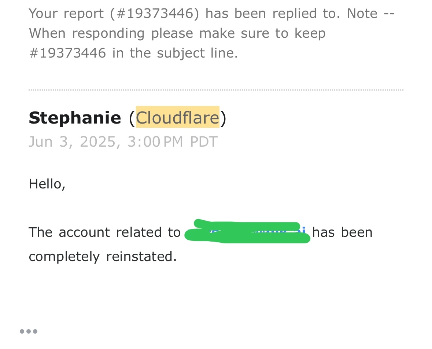The width and height of the screenshot is (432, 349).
Task: Click the 'Note --' text
Action: coord(371,14)
